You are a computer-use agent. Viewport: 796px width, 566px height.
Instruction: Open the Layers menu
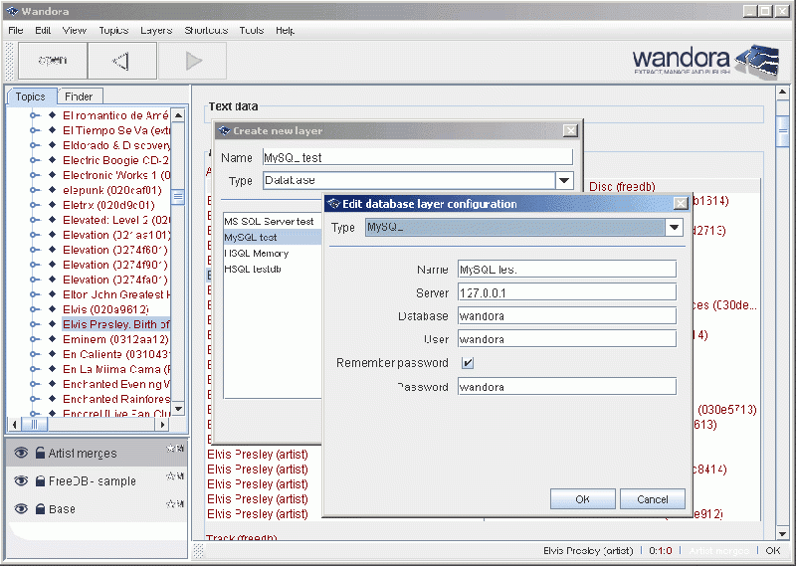pos(156,31)
